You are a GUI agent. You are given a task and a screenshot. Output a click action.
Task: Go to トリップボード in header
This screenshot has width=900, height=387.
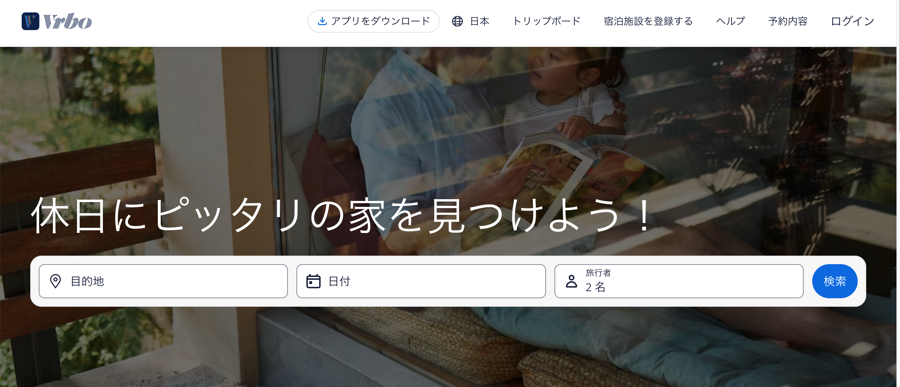tap(546, 21)
